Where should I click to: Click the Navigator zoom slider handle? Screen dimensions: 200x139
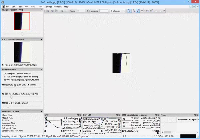tap(22, 34)
